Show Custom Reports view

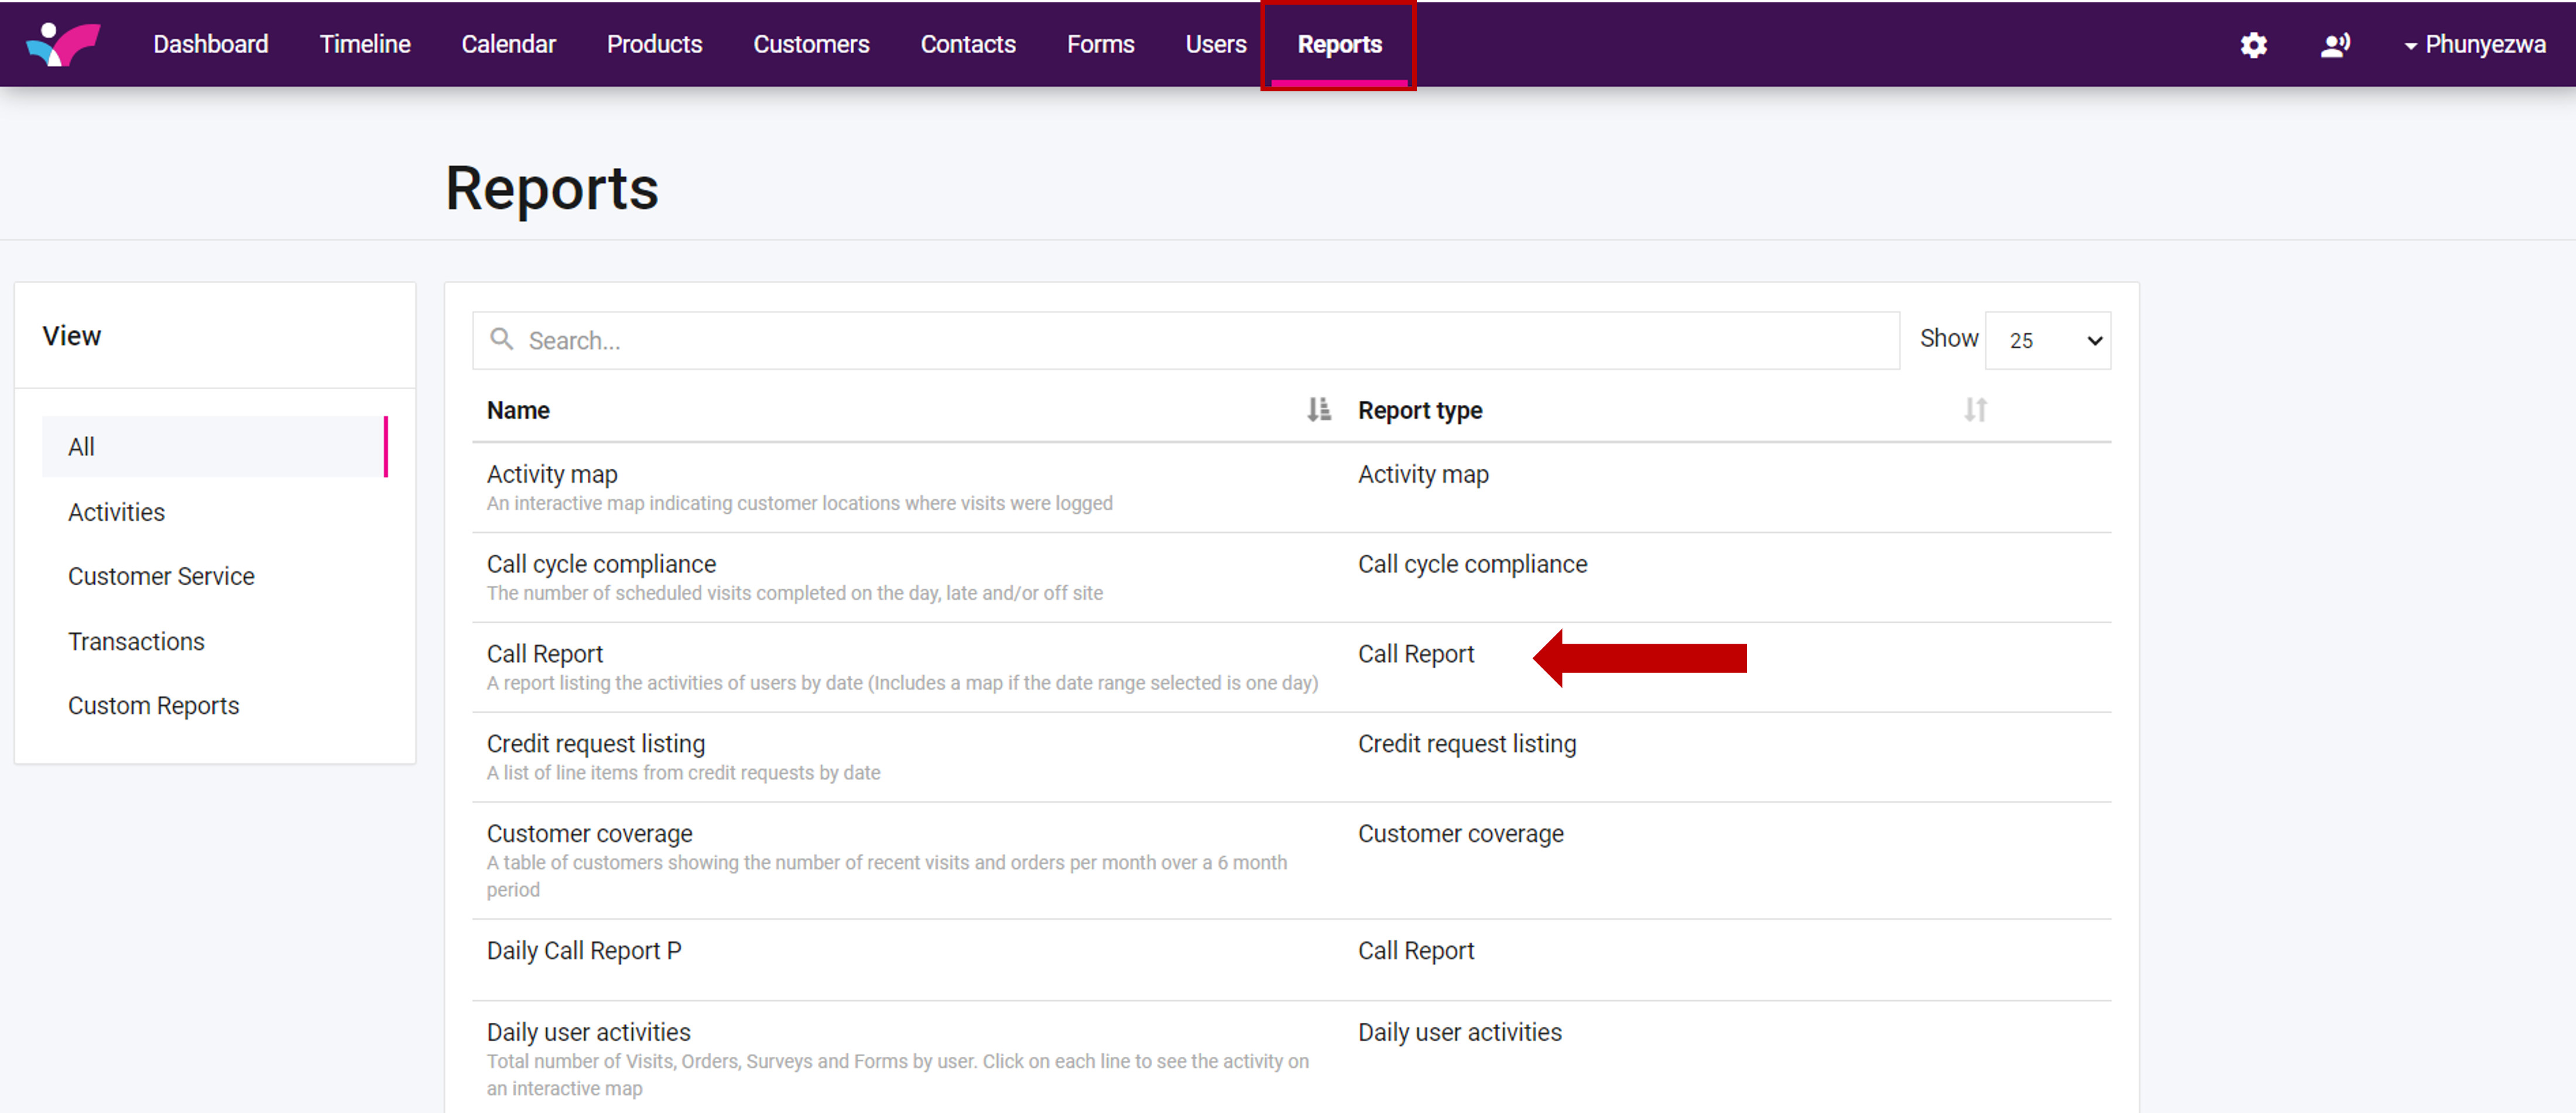(x=153, y=705)
